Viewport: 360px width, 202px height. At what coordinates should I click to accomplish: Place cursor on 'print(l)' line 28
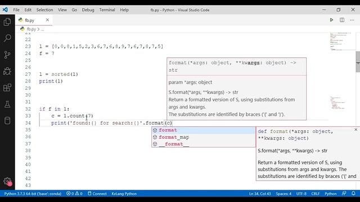(51, 81)
